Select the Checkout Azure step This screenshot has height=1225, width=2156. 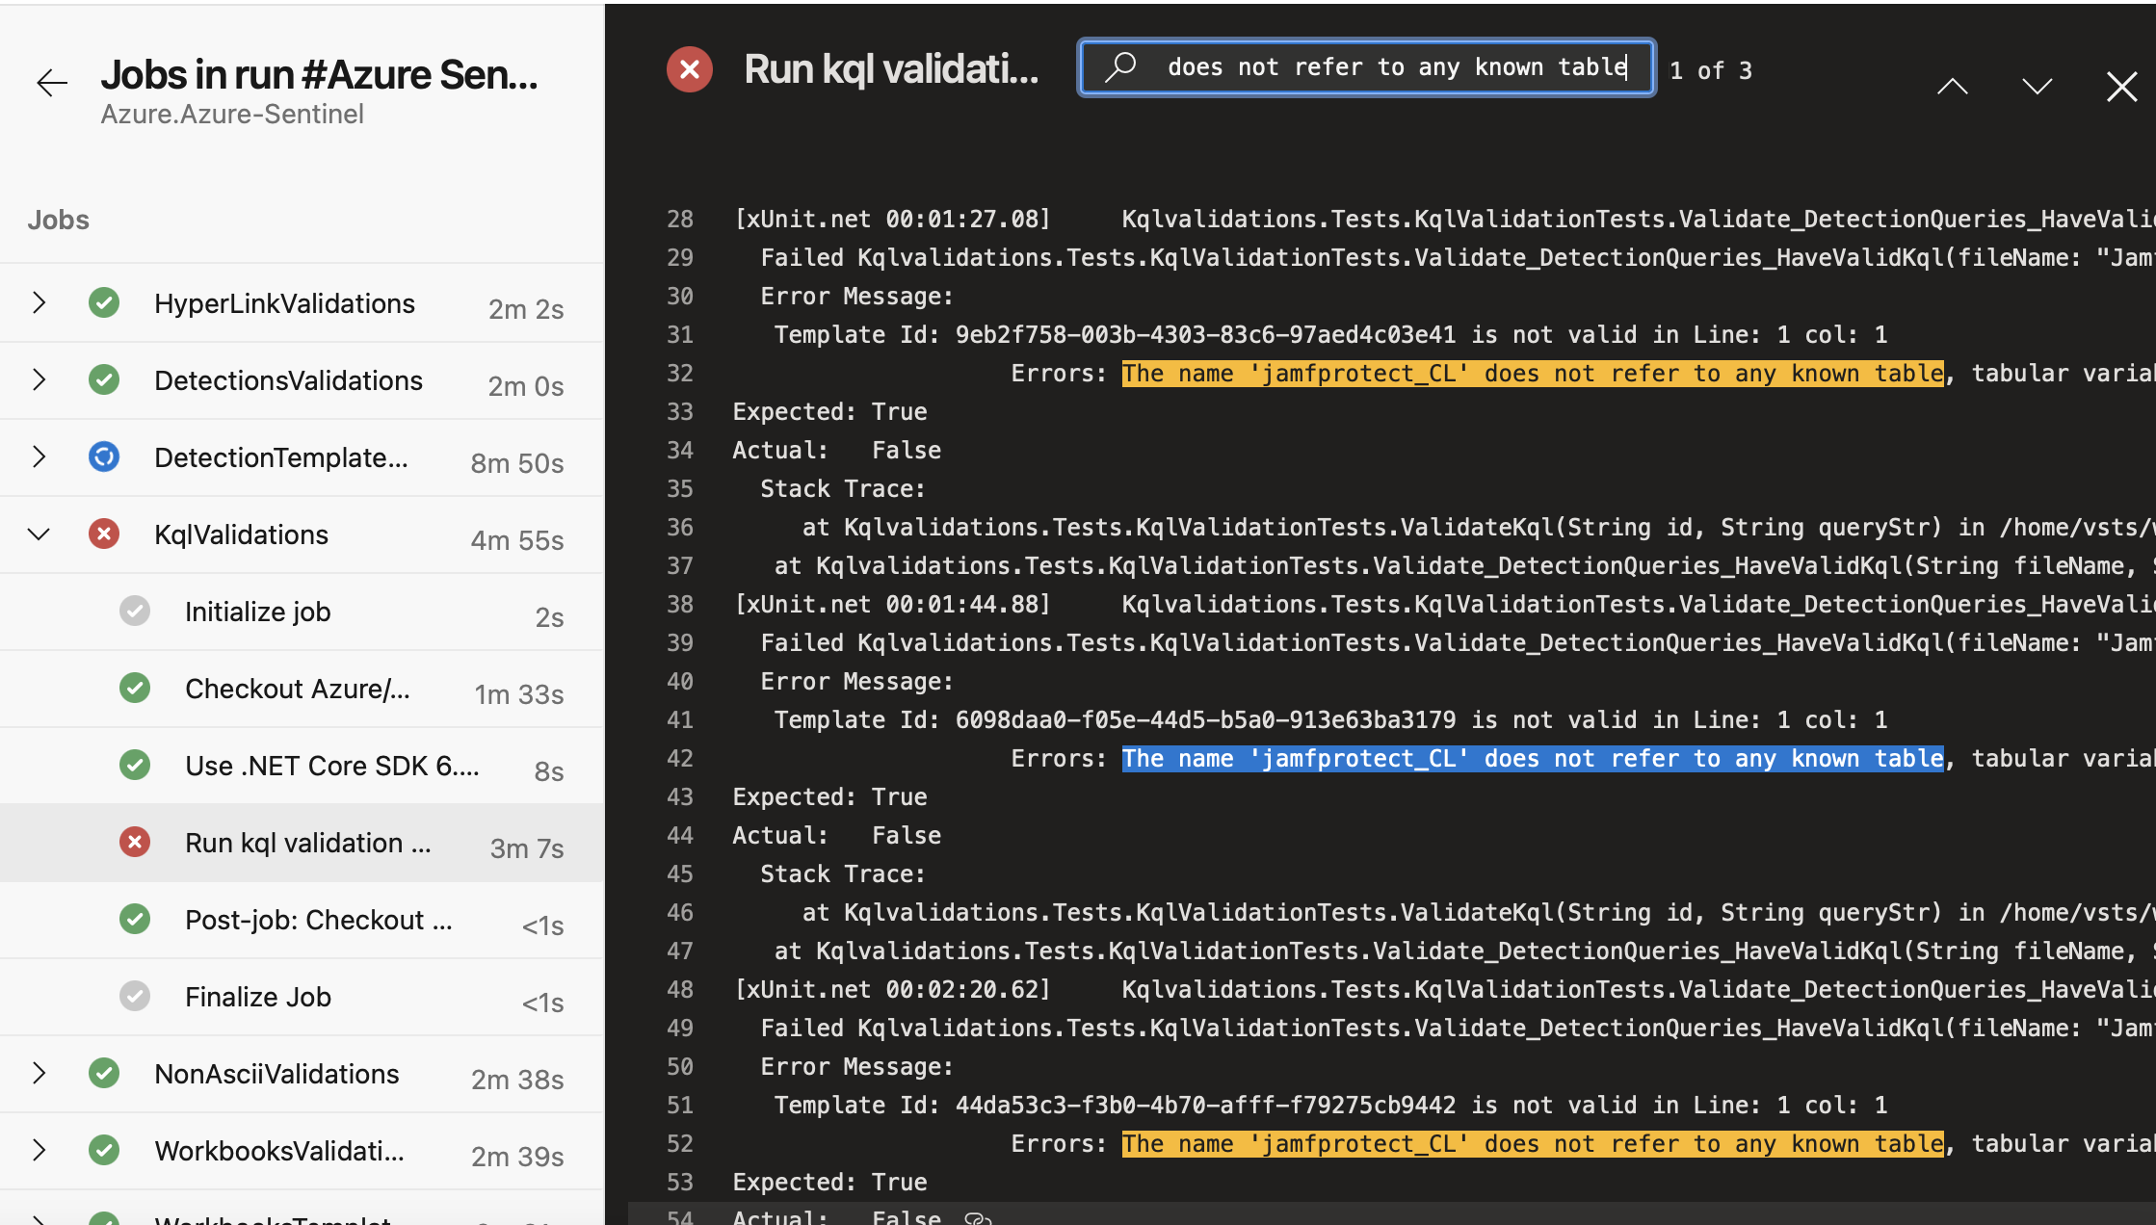297,689
